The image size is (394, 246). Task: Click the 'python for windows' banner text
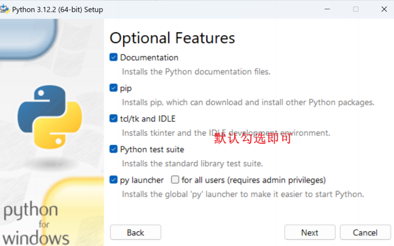(x=36, y=223)
